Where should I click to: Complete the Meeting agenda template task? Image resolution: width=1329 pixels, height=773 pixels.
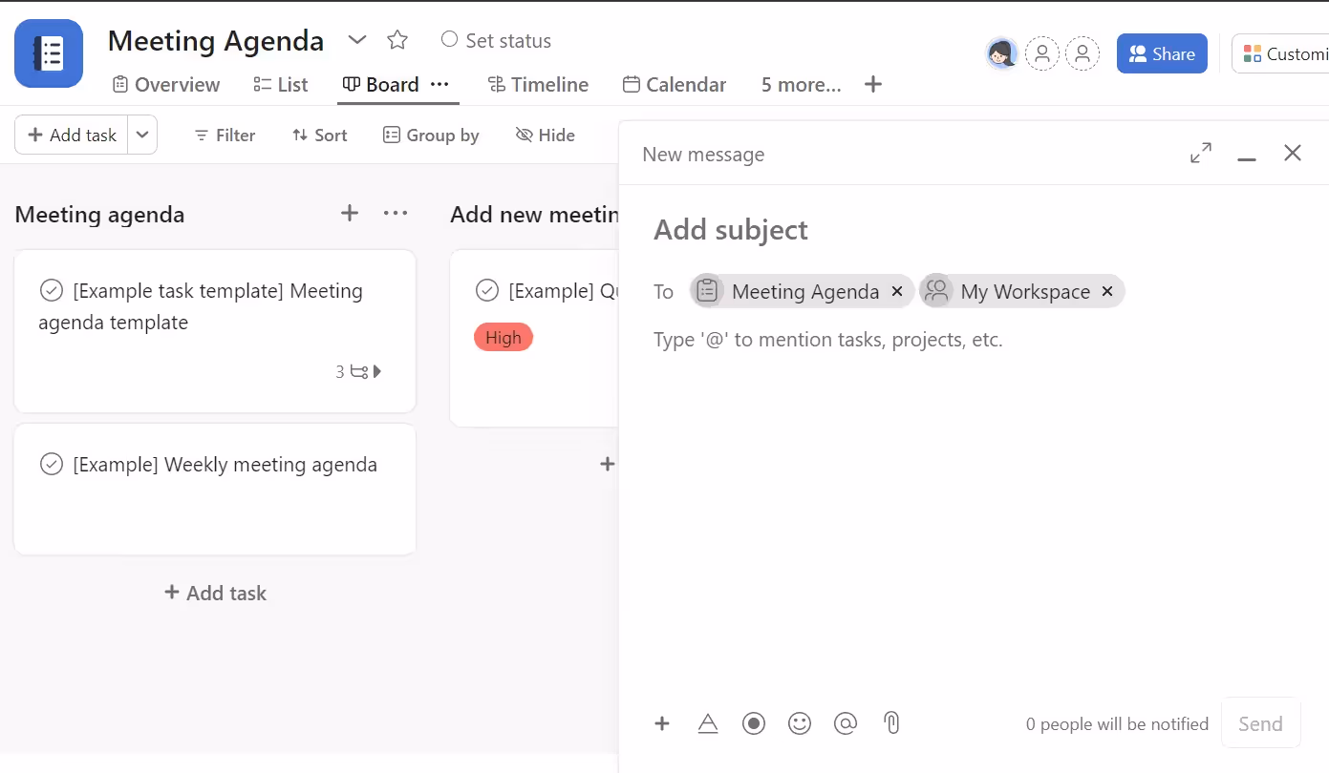point(52,290)
